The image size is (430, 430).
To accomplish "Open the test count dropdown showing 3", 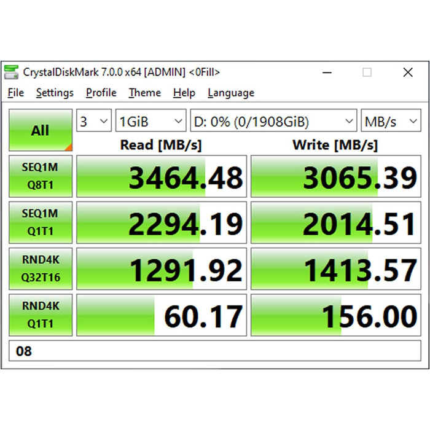I will pyautogui.click(x=94, y=120).
